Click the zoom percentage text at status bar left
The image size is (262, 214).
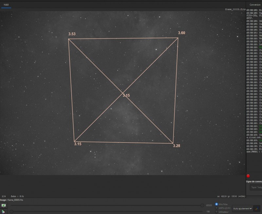4,196
